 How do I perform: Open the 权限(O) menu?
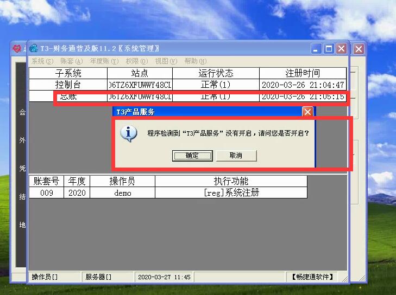click(x=137, y=61)
